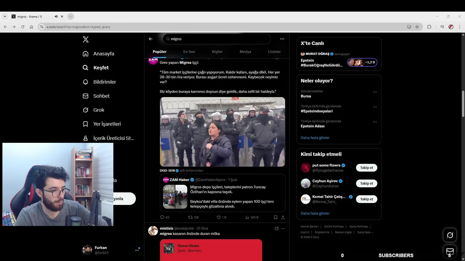Play the striking worker video

click(x=222, y=132)
